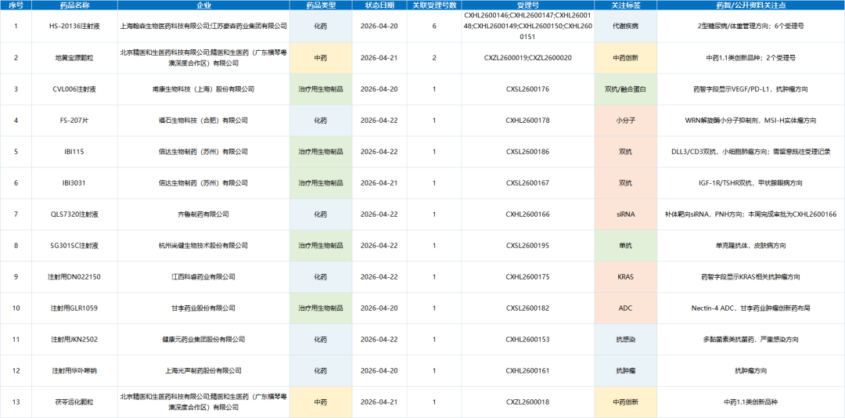The image size is (845, 418).
Task: Select the QLS7320注射液 cell
Action: tap(74, 214)
